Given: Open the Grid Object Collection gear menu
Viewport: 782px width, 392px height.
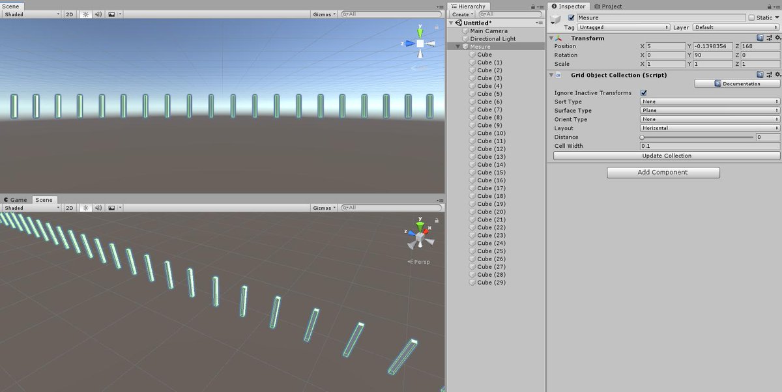Looking at the screenshot, I should point(777,75).
